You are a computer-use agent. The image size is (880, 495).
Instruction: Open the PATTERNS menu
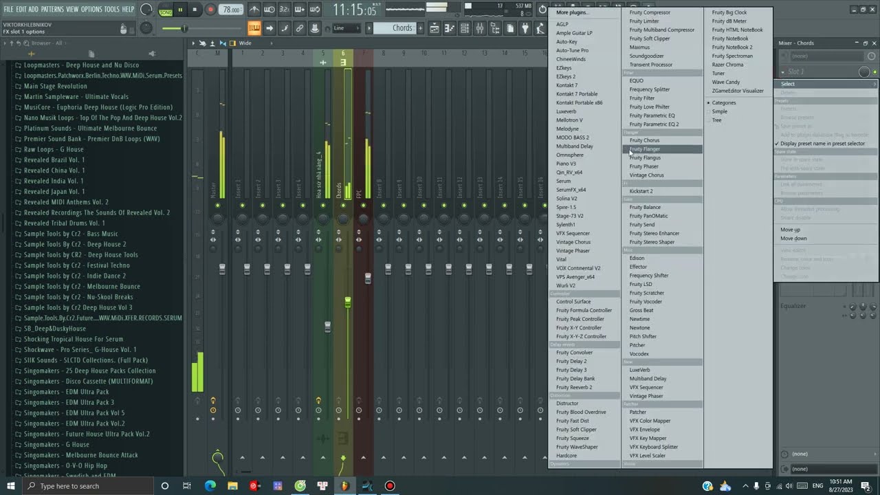(52, 9)
